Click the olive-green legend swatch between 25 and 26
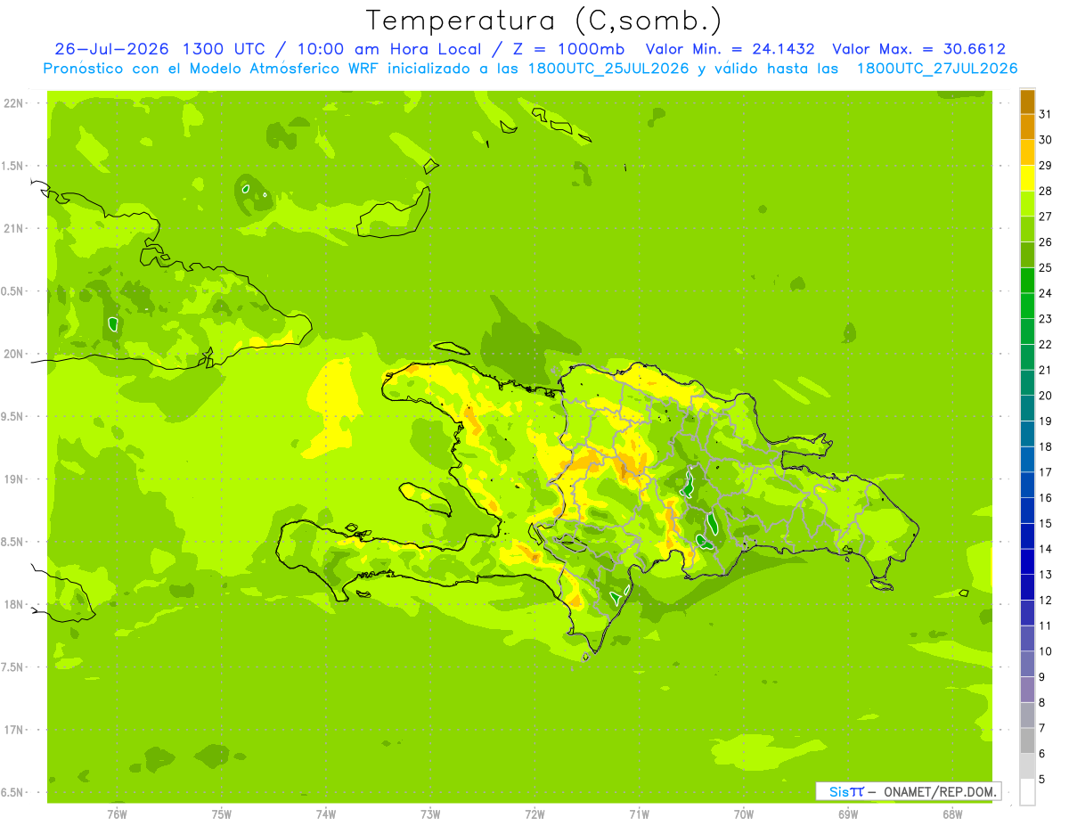 [1027, 255]
